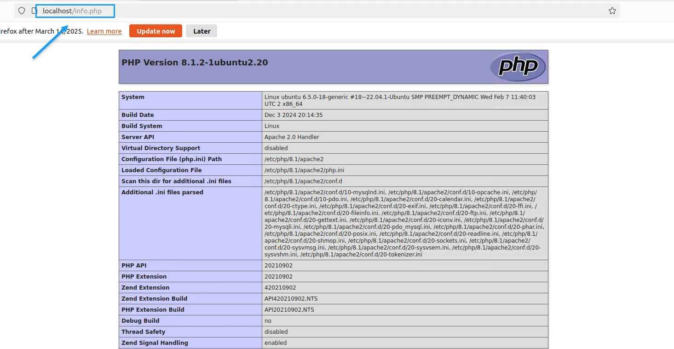Dismiss the update with the Later button

coord(202,31)
